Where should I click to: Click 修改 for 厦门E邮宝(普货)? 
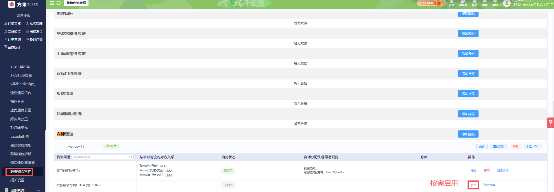pos(473,171)
